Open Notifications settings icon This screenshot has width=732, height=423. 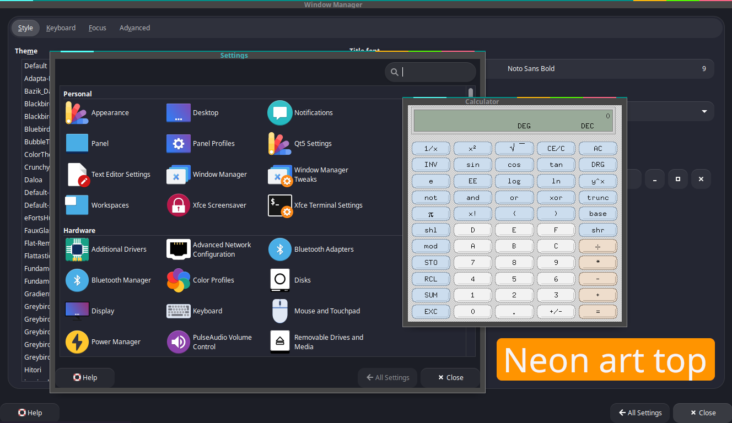coord(280,113)
